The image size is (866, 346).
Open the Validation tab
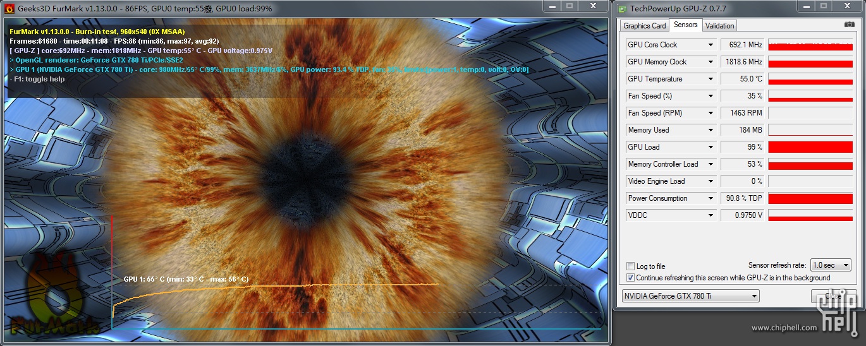[x=719, y=25]
